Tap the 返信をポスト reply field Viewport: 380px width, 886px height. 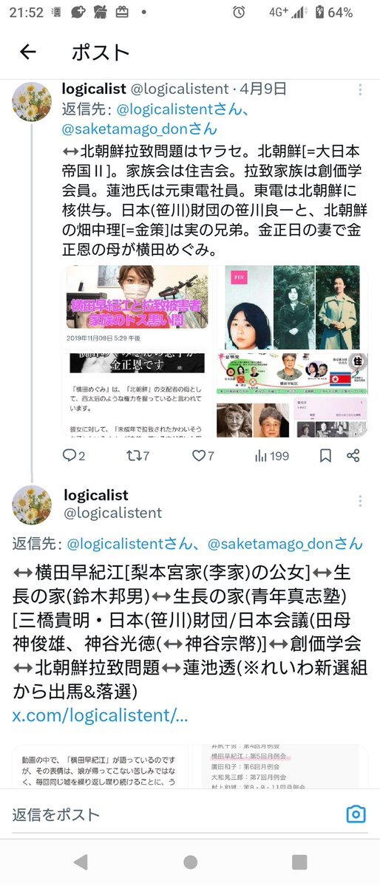pyautogui.click(x=175, y=814)
